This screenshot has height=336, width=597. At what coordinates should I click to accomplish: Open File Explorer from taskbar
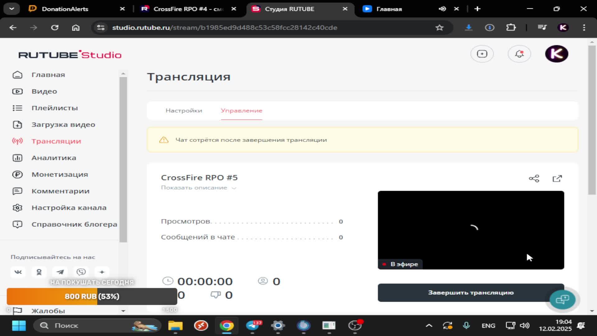pyautogui.click(x=175, y=326)
